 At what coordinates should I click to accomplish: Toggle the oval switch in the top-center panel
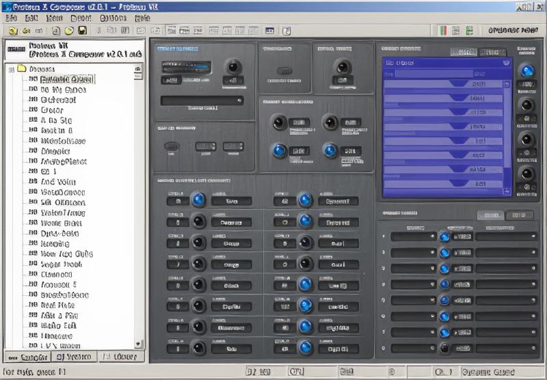(x=284, y=70)
